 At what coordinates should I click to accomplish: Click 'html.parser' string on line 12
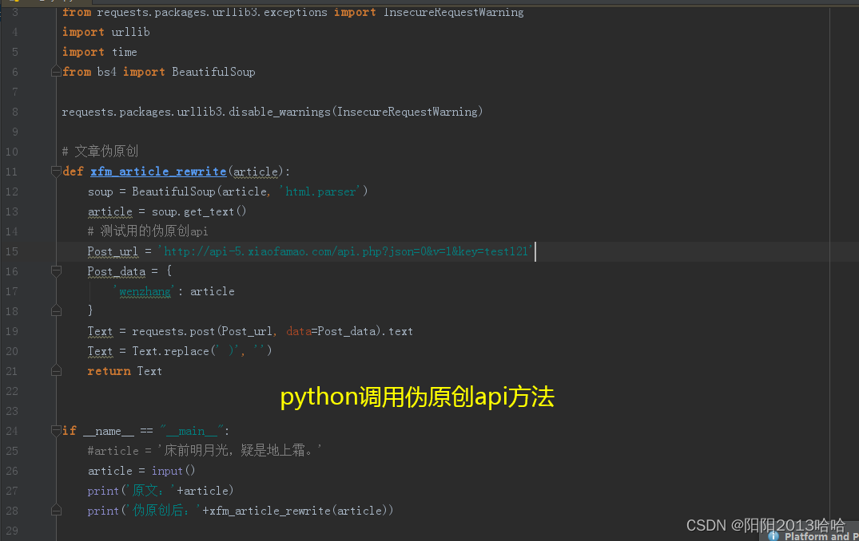(x=320, y=192)
